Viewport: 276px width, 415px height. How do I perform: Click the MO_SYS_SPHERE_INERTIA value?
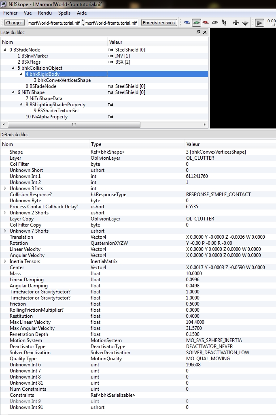pyautogui.click(x=214, y=340)
